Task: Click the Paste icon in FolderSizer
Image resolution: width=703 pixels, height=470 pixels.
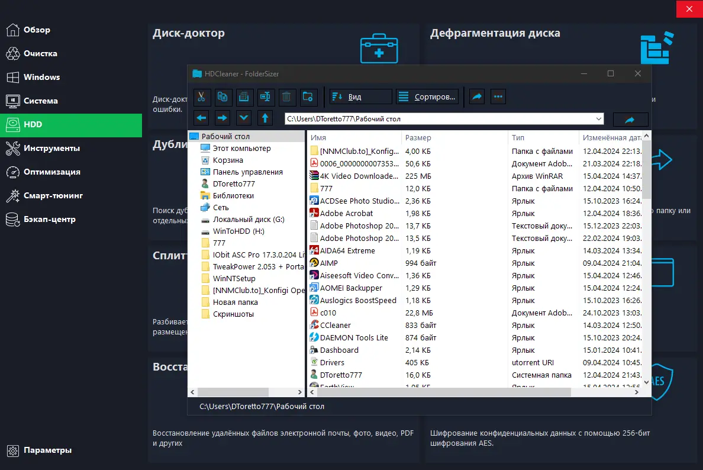Action: point(243,96)
